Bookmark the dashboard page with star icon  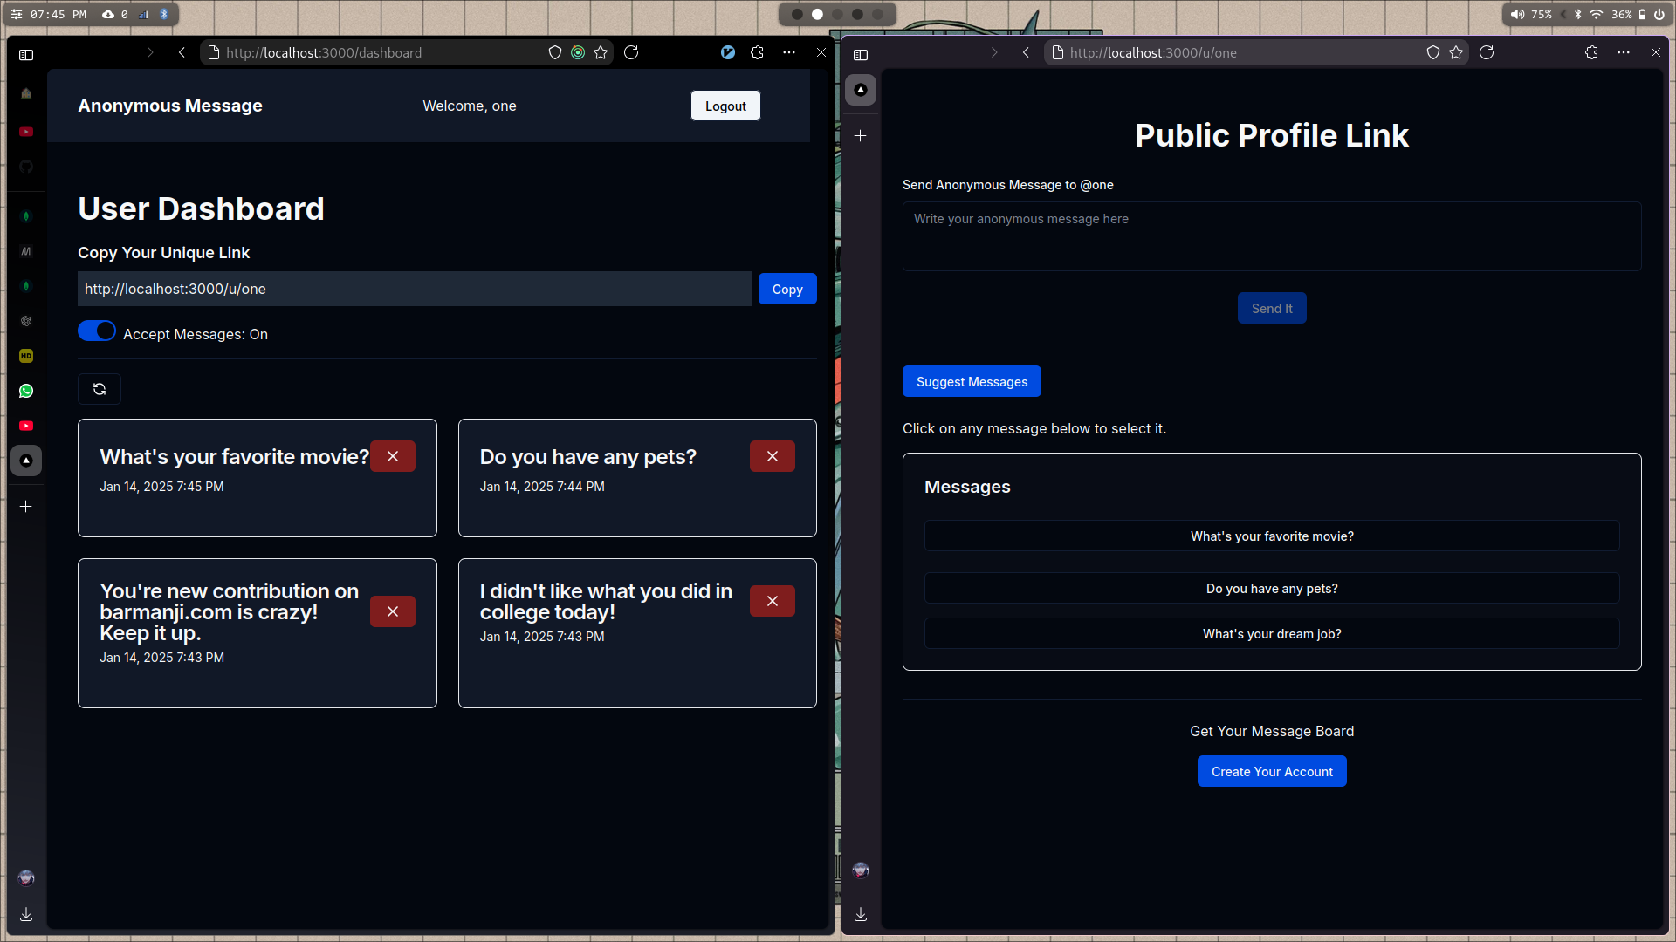point(601,52)
